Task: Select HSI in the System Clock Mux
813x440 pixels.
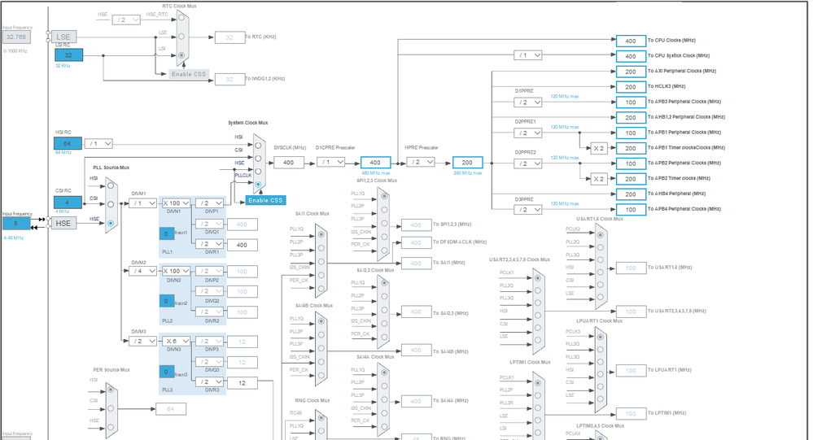Action: (258, 146)
